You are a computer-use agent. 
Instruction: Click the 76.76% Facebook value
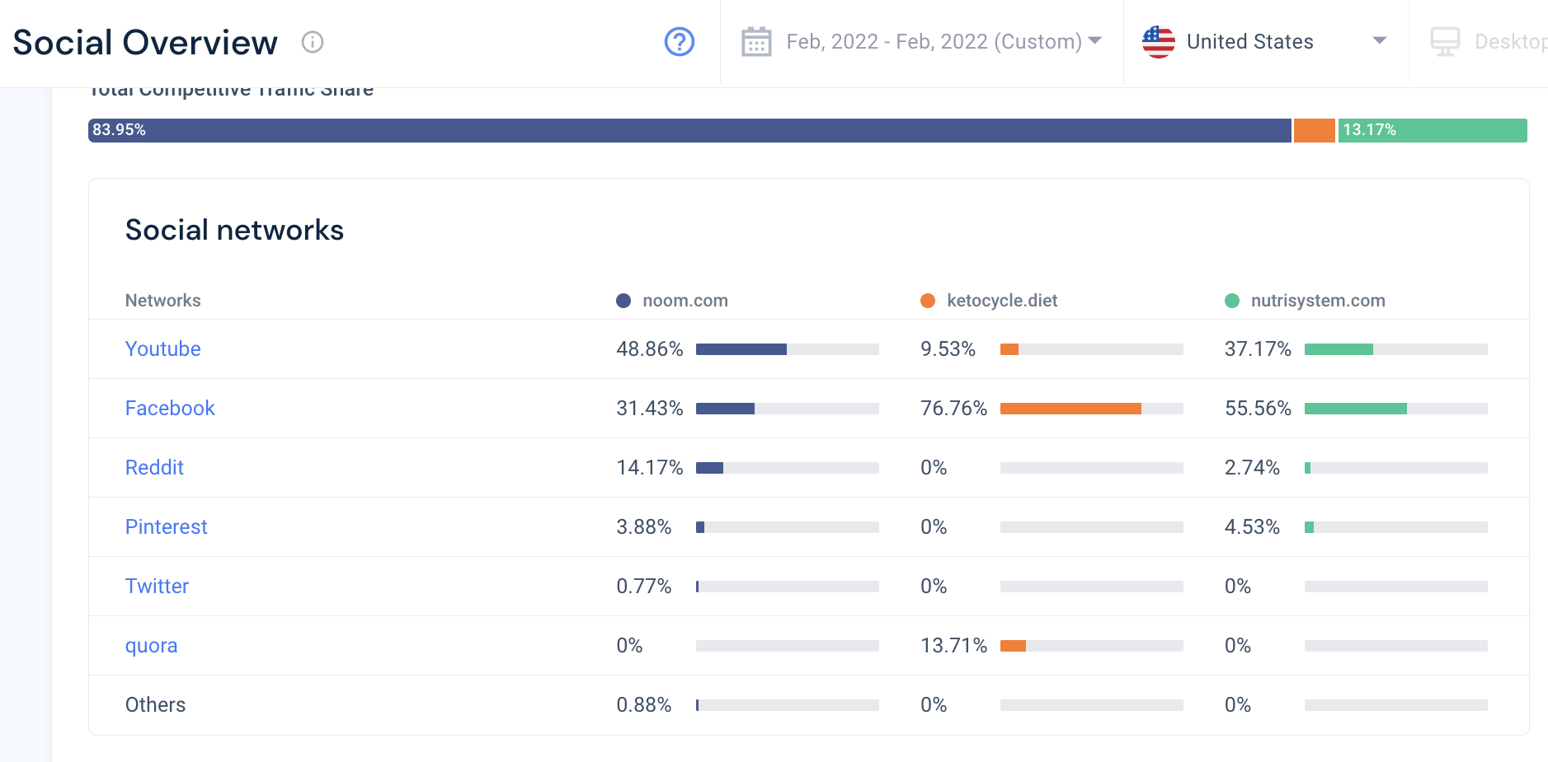(x=953, y=409)
